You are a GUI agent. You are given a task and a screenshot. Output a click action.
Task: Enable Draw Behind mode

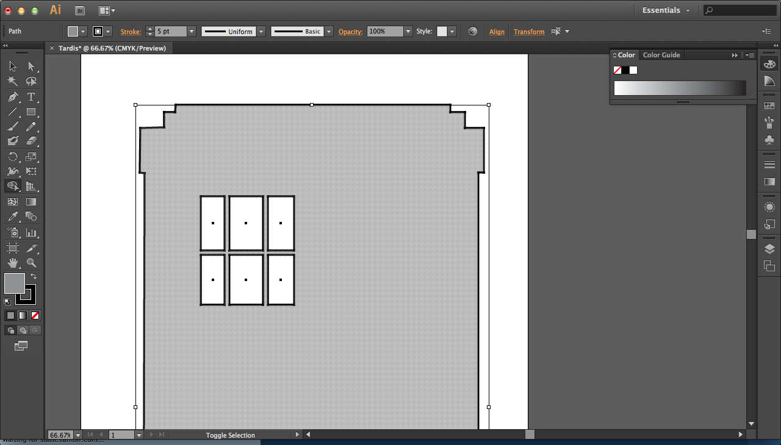pos(23,330)
